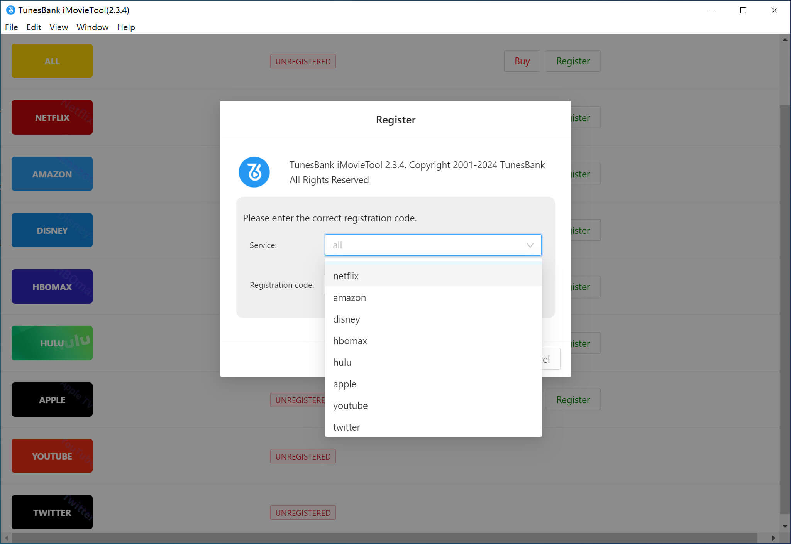The image size is (791, 544).
Task: Minimize the TunesBank window
Action: coord(712,10)
